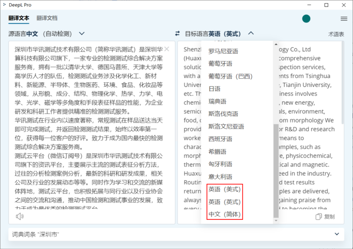
Task: Open the hamburger menu icon
Action: [344, 19]
